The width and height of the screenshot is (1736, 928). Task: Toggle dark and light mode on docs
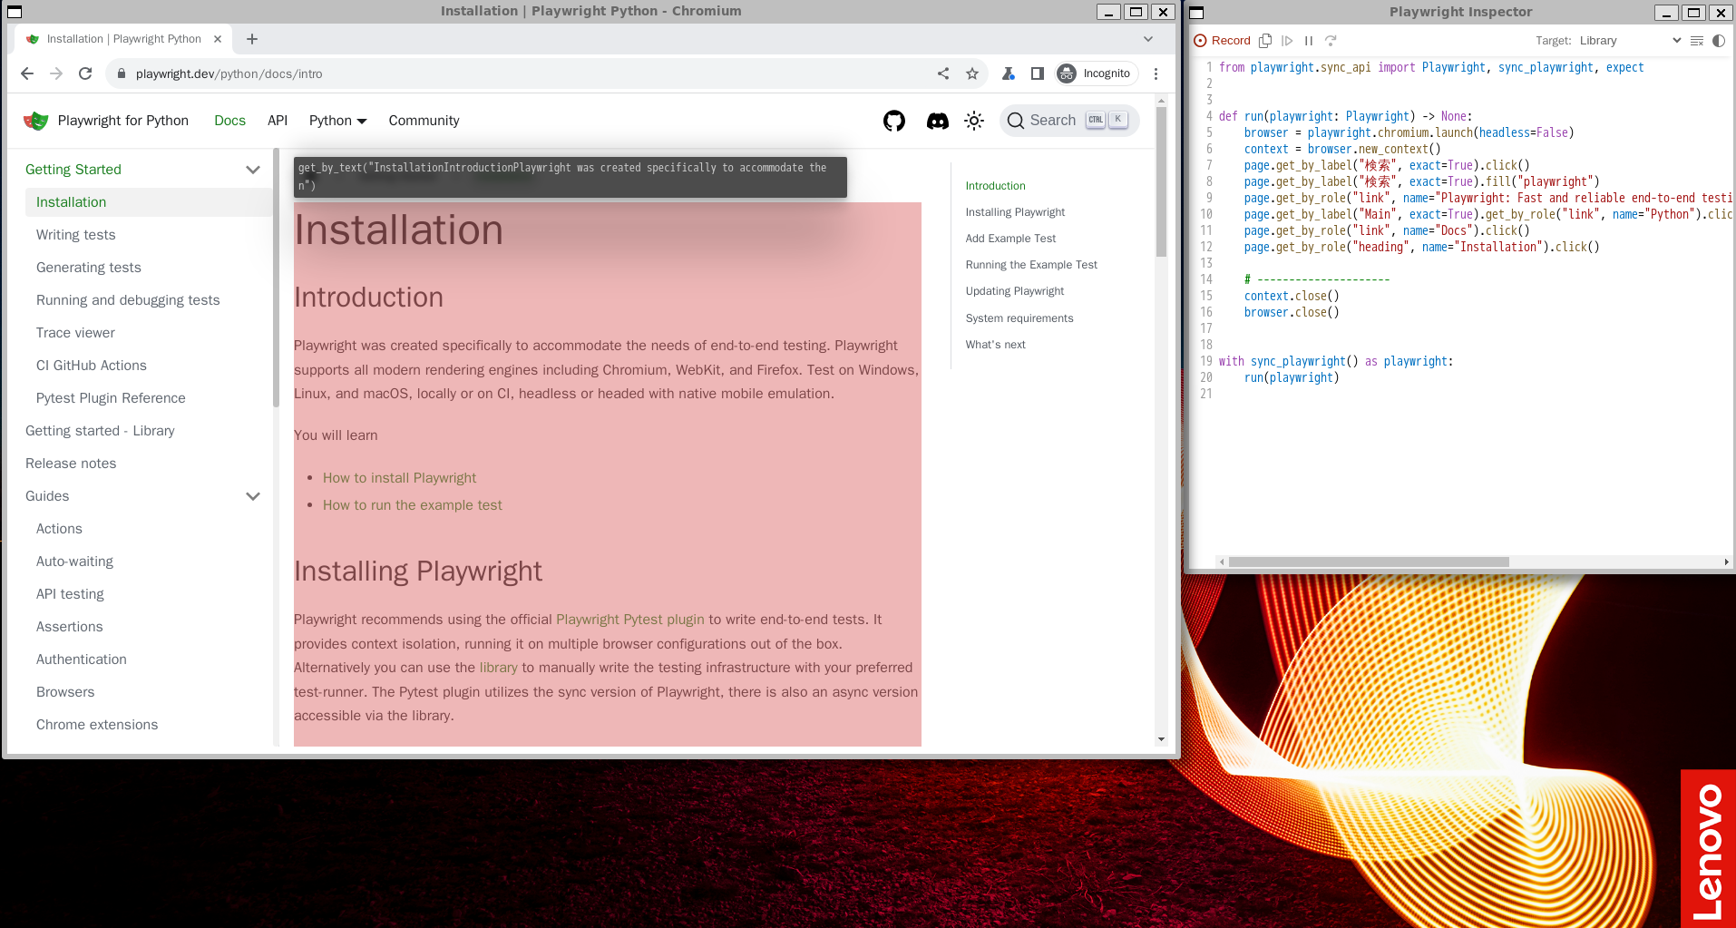(974, 121)
